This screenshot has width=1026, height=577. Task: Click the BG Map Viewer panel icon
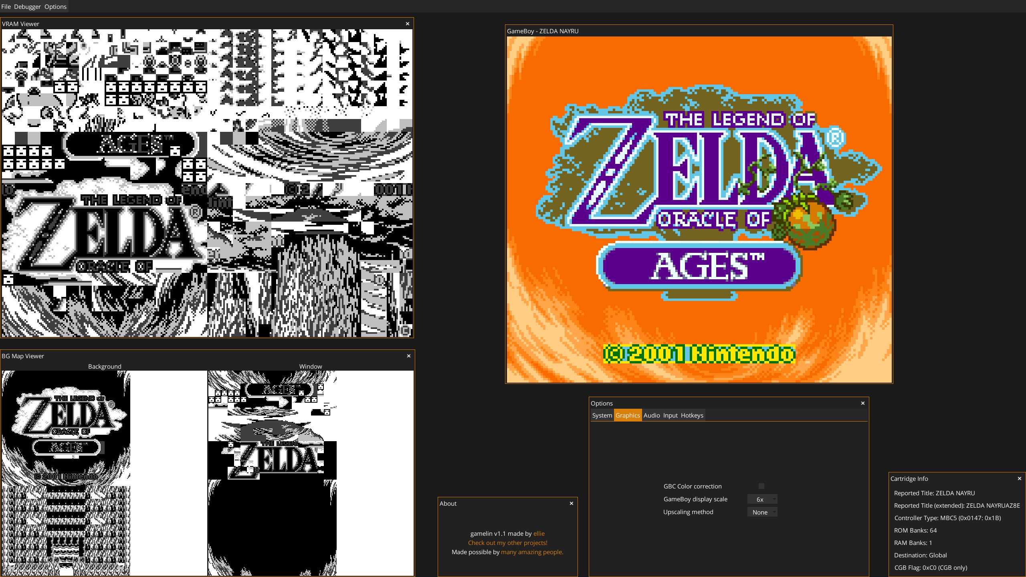coord(408,356)
